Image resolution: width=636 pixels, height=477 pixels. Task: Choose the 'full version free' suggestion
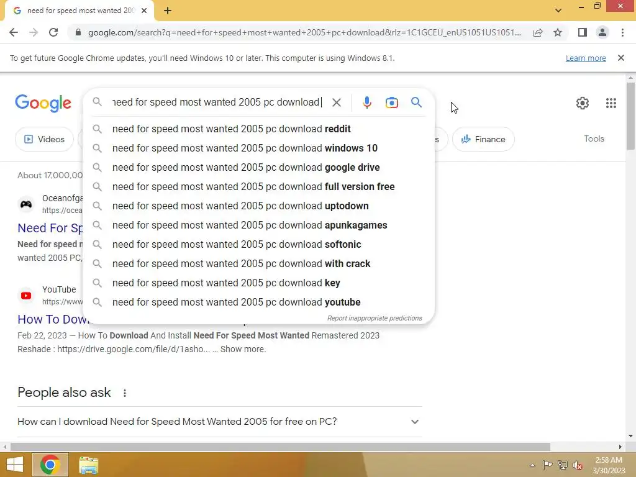[258, 186]
